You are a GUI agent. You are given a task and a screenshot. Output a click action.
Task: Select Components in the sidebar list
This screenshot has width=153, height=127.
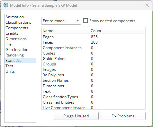(x=20, y=28)
